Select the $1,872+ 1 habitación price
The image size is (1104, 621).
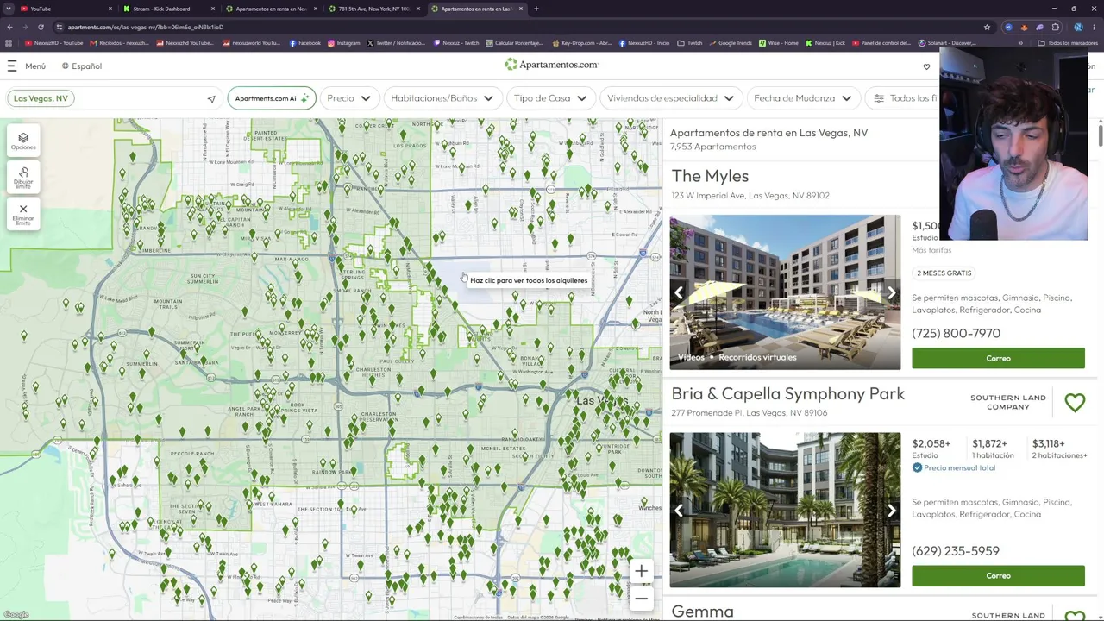click(993, 448)
